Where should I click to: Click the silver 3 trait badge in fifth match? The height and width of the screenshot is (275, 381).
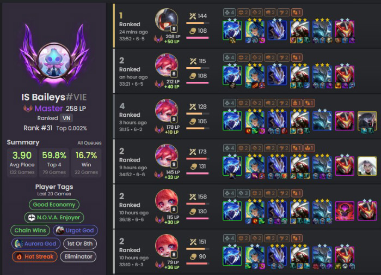tap(243, 193)
